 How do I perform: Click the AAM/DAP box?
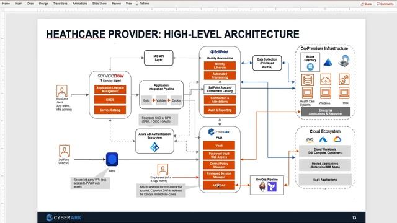click(x=219, y=185)
